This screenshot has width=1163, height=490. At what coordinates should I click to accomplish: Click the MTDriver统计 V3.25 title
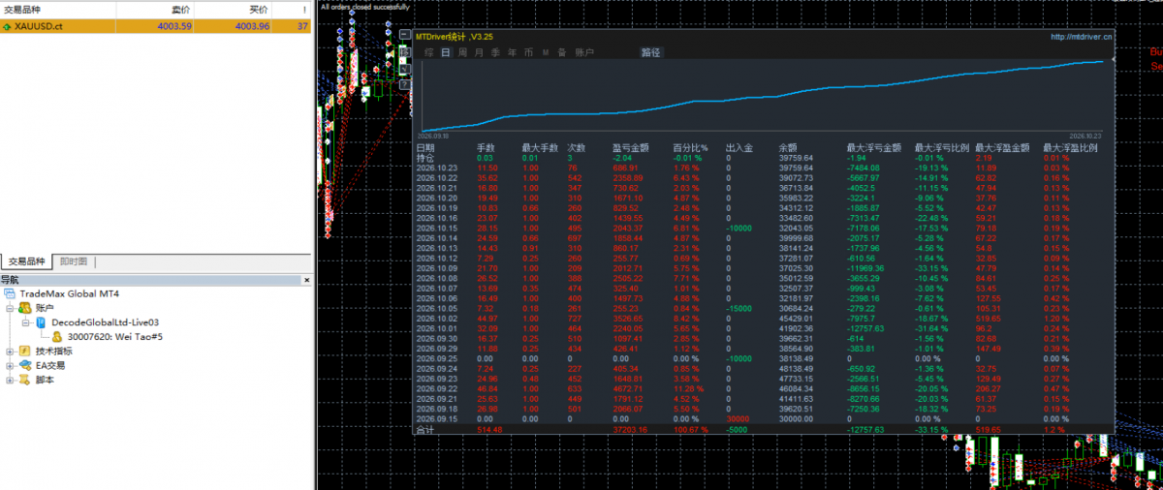coord(455,36)
